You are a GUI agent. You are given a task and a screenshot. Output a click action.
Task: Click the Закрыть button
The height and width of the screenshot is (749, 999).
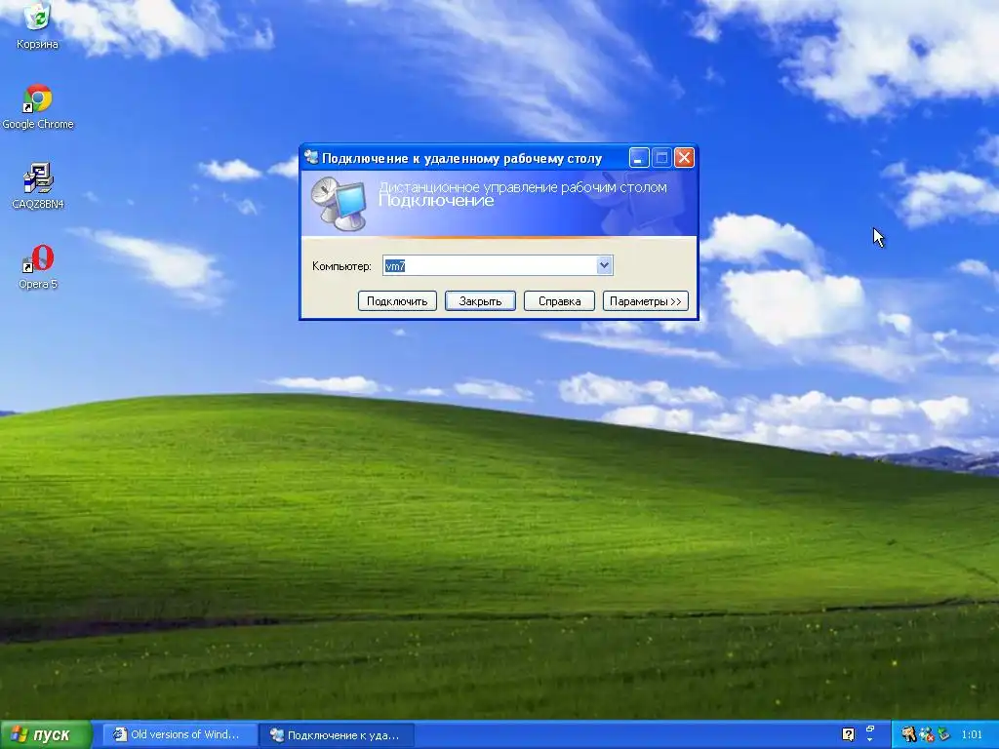480,300
